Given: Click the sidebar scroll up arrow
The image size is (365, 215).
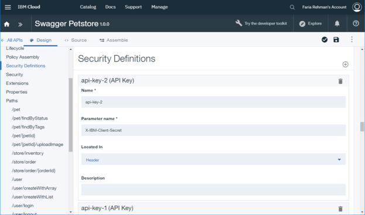Looking at the screenshot, I should coord(70,49).
